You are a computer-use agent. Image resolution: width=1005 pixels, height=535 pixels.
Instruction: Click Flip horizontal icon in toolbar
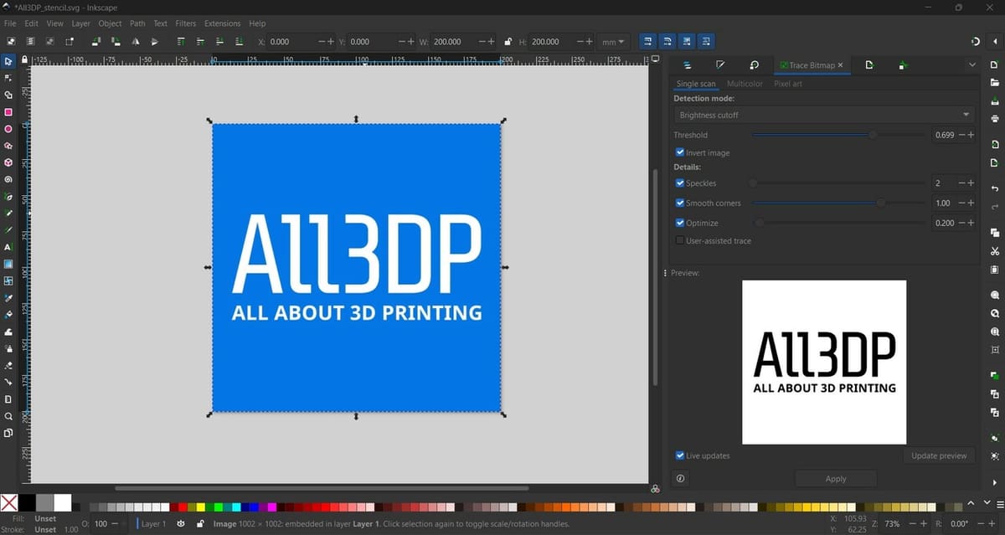135,41
